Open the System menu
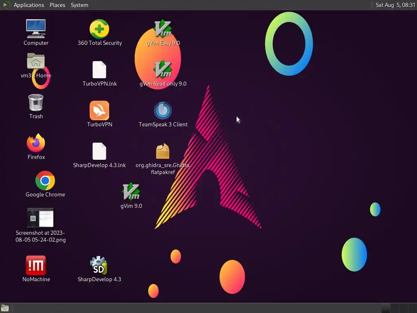This screenshot has width=417, height=313. click(x=79, y=5)
